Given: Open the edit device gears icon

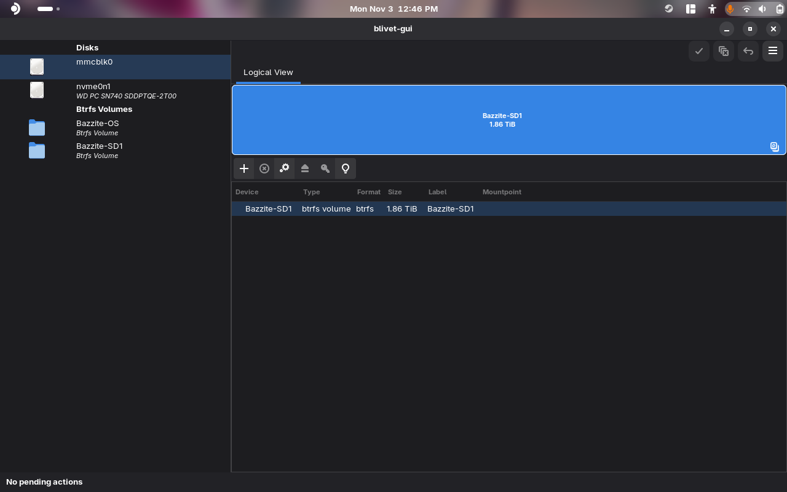Looking at the screenshot, I should 285,169.
